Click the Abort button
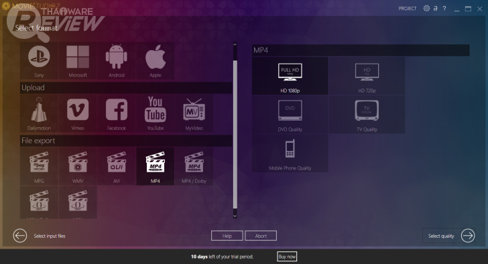 pos(261,236)
